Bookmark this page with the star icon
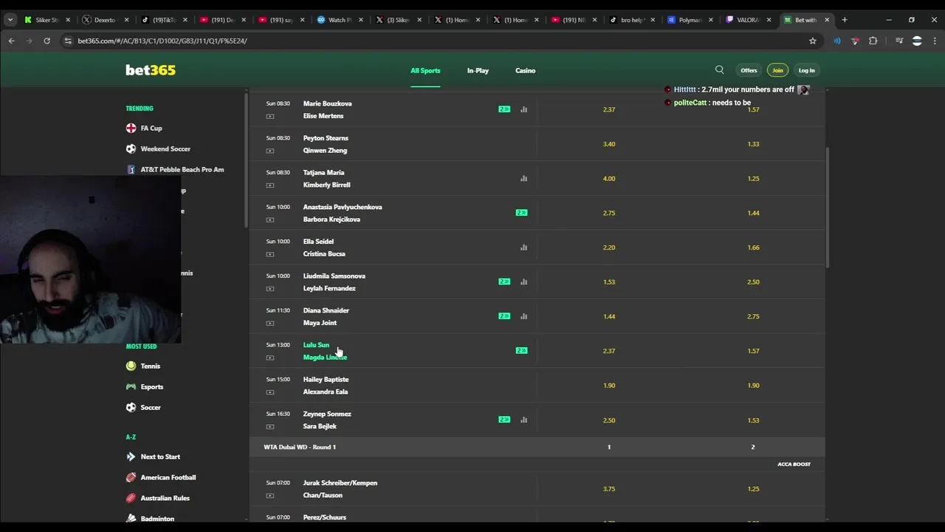 click(x=813, y=41)
